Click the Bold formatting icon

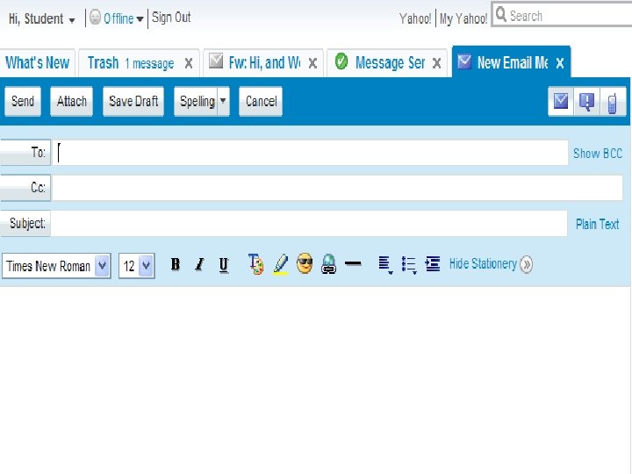click(x=176, y=264)
